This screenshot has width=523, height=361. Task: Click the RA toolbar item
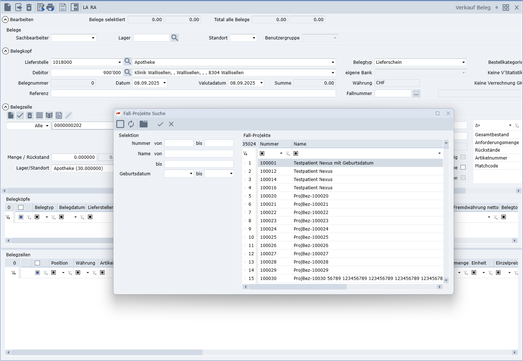tap(93, 8)
